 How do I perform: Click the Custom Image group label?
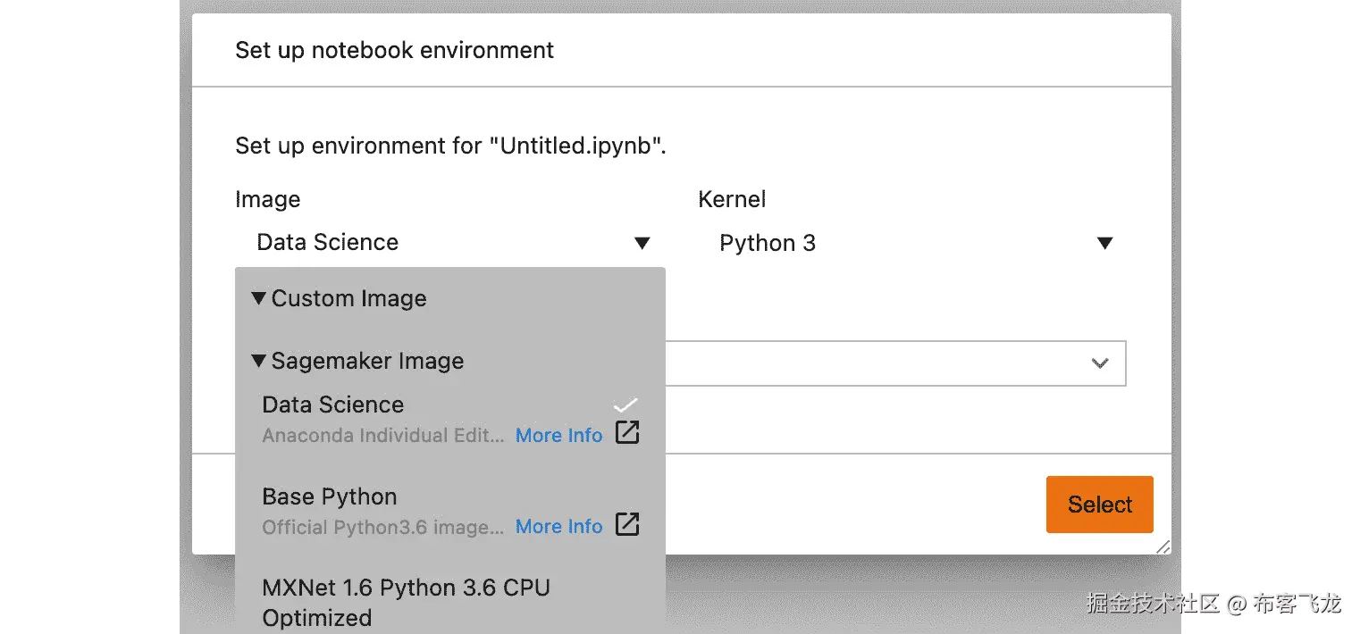[348, 298]
